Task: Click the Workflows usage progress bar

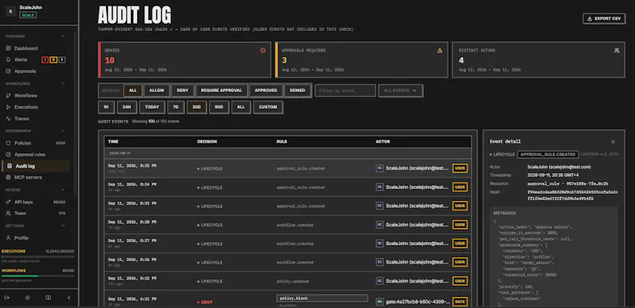Action: pos(38,275)
